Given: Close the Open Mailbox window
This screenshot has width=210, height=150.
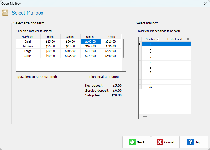Looking at the screenshot, I should 206,3.
